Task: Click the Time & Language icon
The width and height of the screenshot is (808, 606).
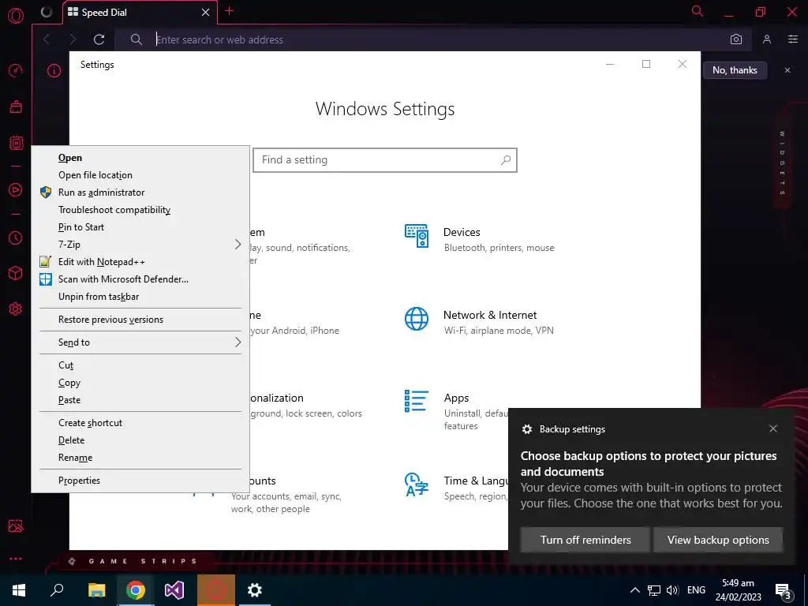Action: tap(417, 484)
